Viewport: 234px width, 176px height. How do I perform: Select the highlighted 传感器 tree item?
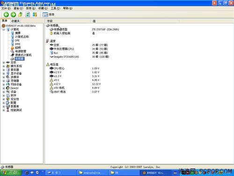20,59
